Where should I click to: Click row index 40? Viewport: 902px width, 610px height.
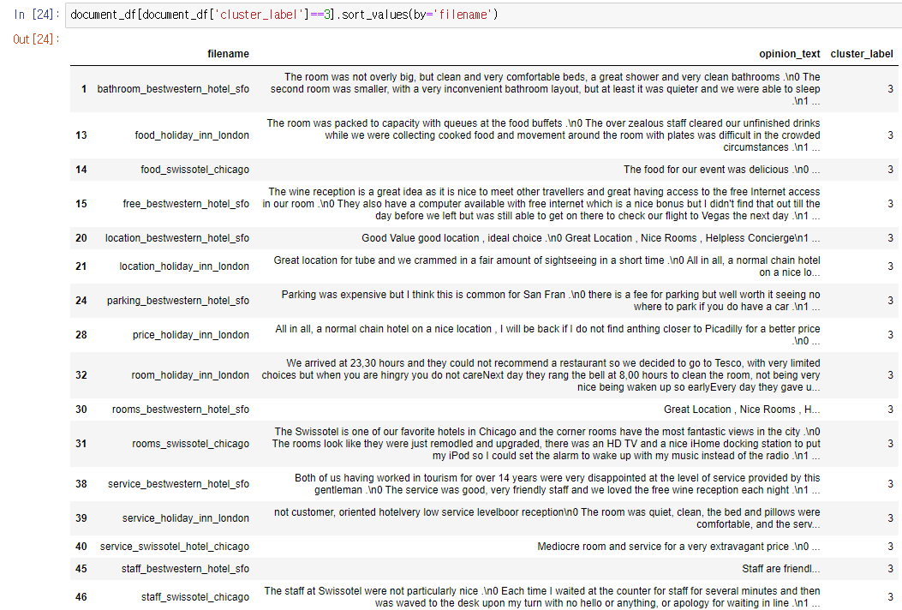81,546
